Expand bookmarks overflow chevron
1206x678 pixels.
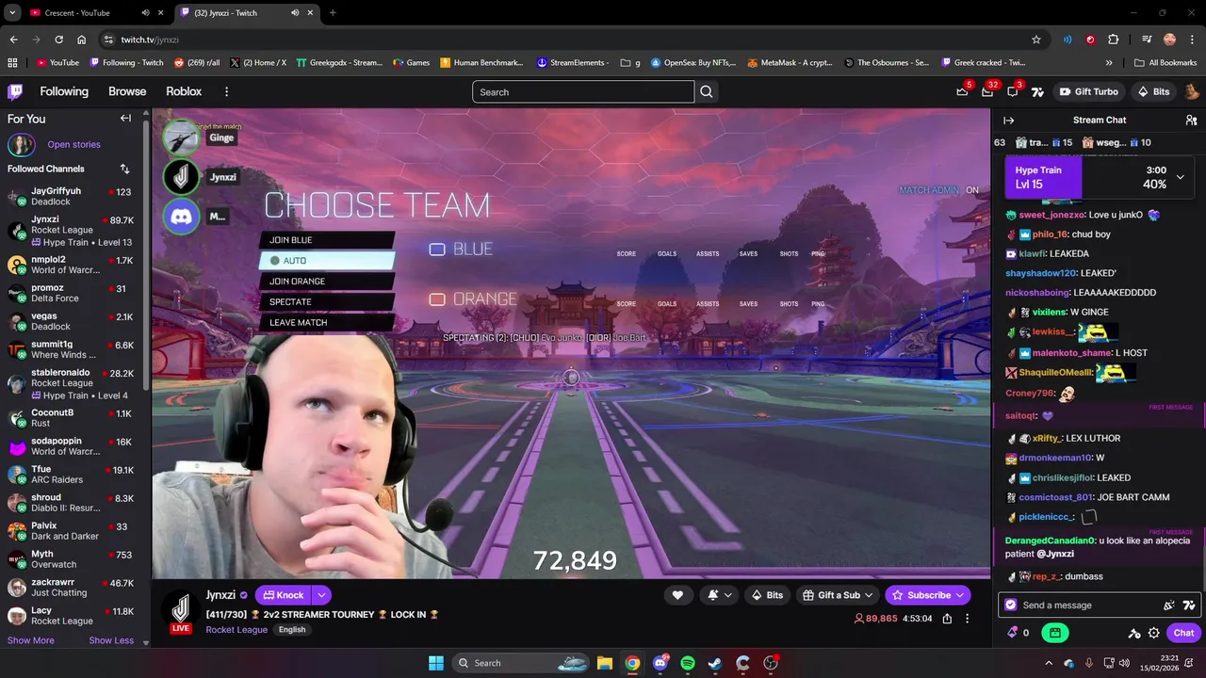(x=1108, y=63)
